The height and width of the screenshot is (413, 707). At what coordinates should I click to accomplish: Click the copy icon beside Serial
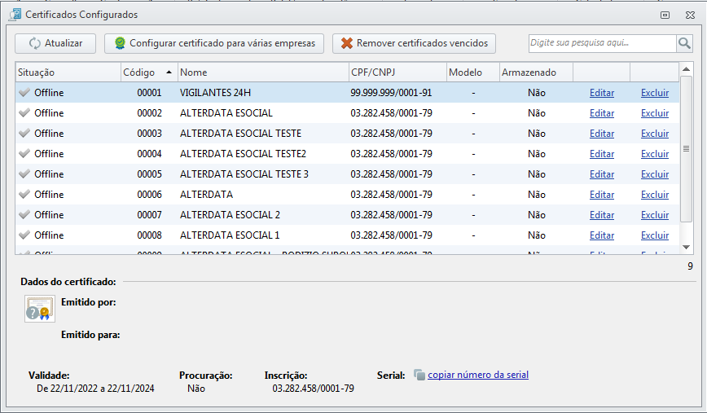click(x=419, y=375)
